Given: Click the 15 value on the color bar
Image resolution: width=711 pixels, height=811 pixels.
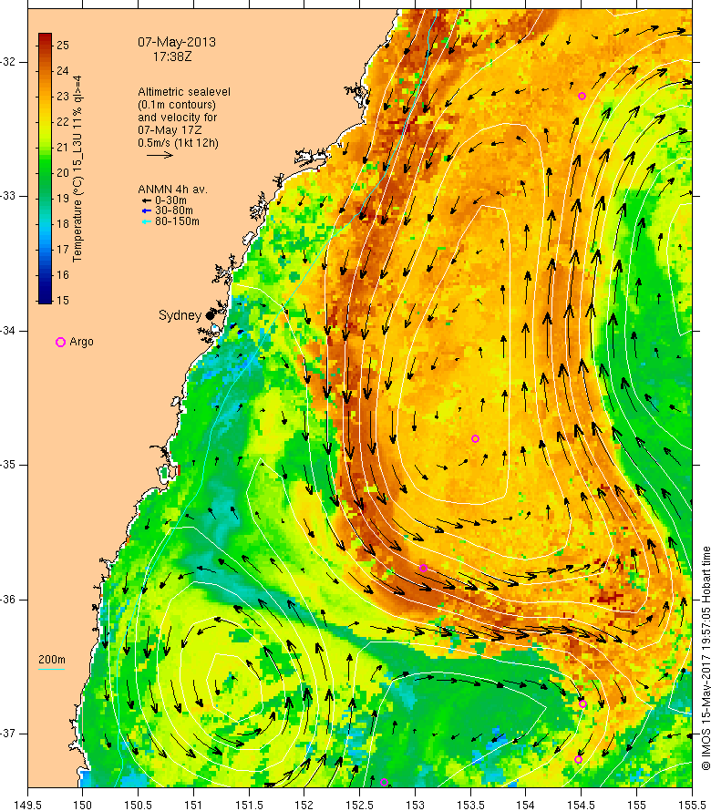Looking at the screenshot, I should [63, 300].
